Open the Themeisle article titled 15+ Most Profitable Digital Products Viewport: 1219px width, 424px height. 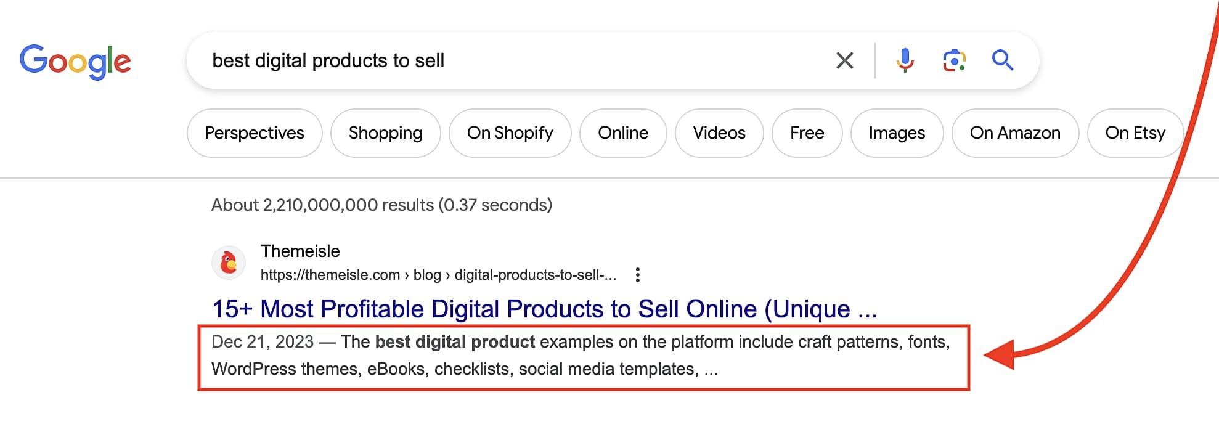point(542,309)
